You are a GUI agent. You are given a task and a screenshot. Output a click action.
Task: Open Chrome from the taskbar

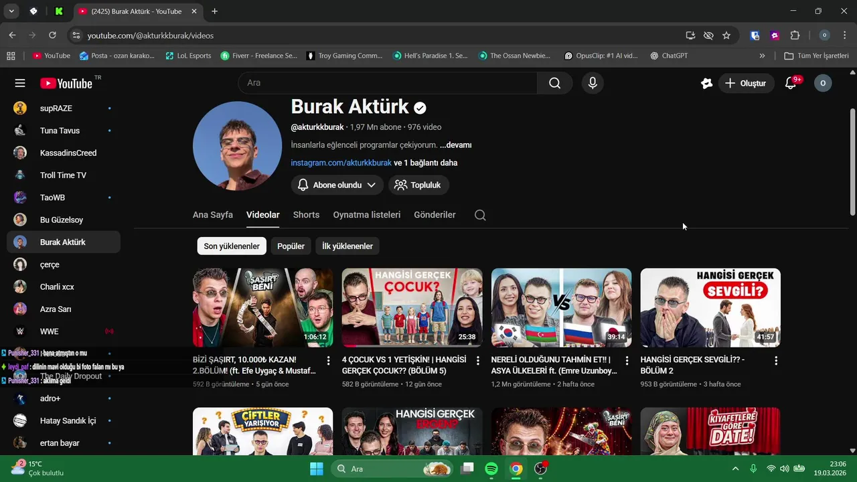pyautogui.click(x=516, y=469)
